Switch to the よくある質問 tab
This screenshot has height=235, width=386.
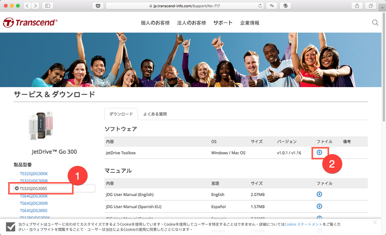155,114
